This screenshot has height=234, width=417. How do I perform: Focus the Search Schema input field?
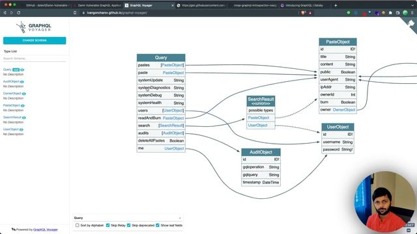35,58
